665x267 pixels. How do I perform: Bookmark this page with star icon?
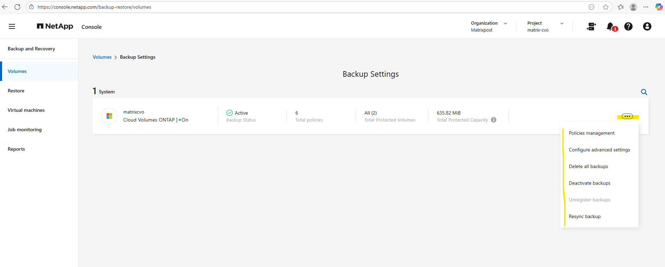point(606,7)
